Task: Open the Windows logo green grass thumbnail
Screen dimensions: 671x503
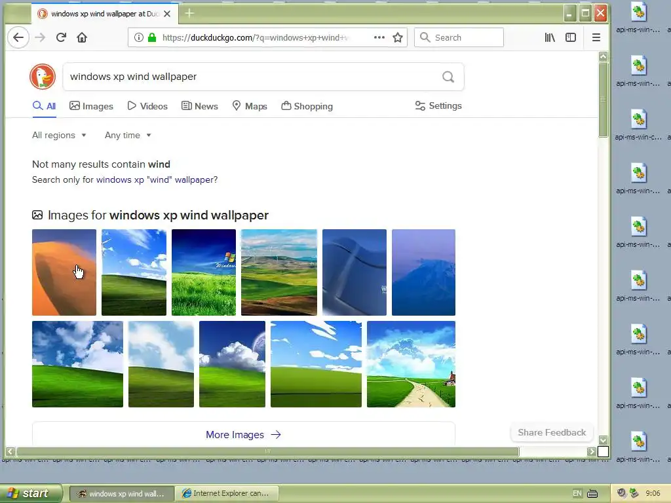Action: (x=204, y=272)
